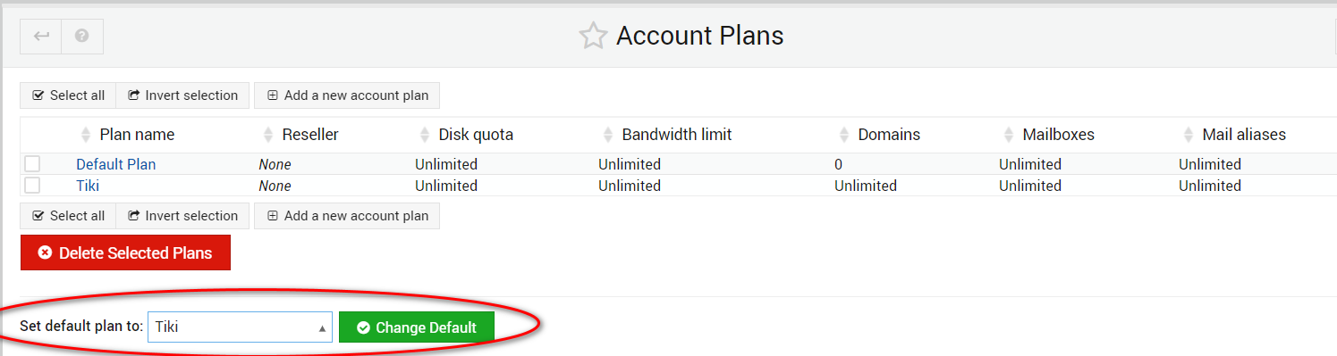Image resolution: width=1337 pixels, height=356 pixels.
Task: Click the top Select all button
Action: pyautogui.click(x=68, y=95)
